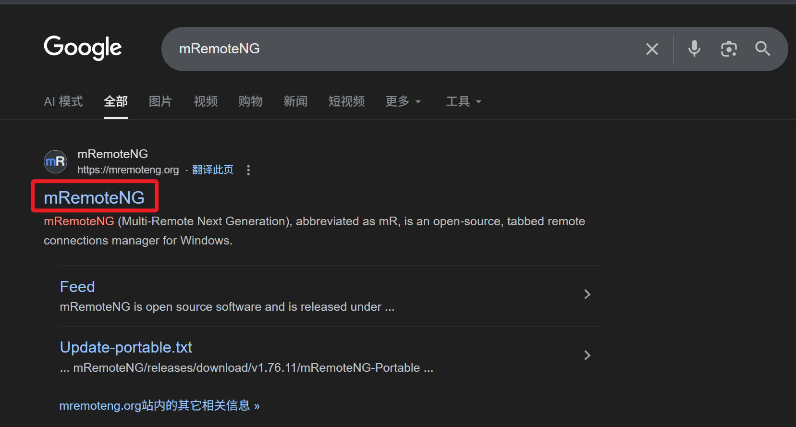
Task: Open the Feed sitelink
Action: [77, 287]
